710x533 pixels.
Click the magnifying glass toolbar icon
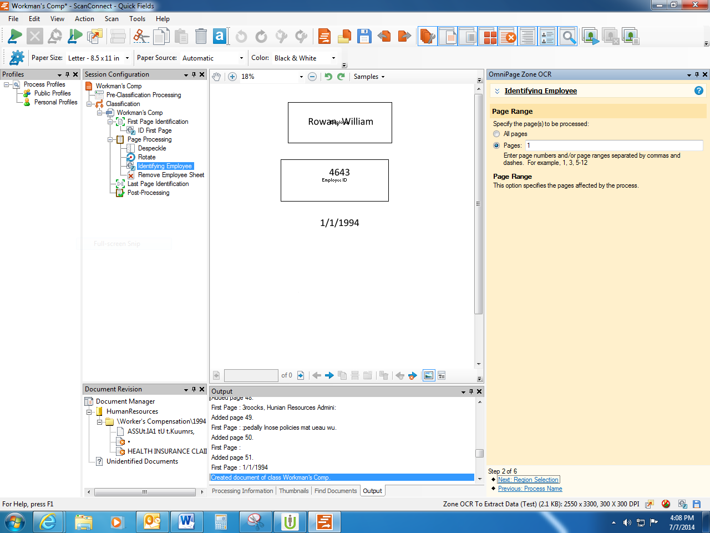pyautogui.click(x=568, y=37)
